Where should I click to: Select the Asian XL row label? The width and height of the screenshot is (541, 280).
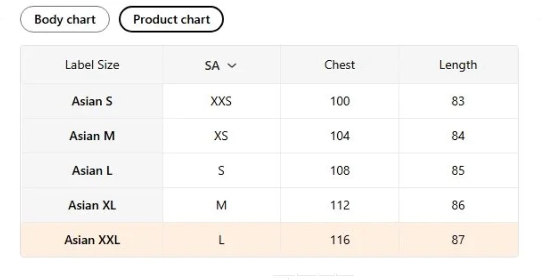pos(92,205)
